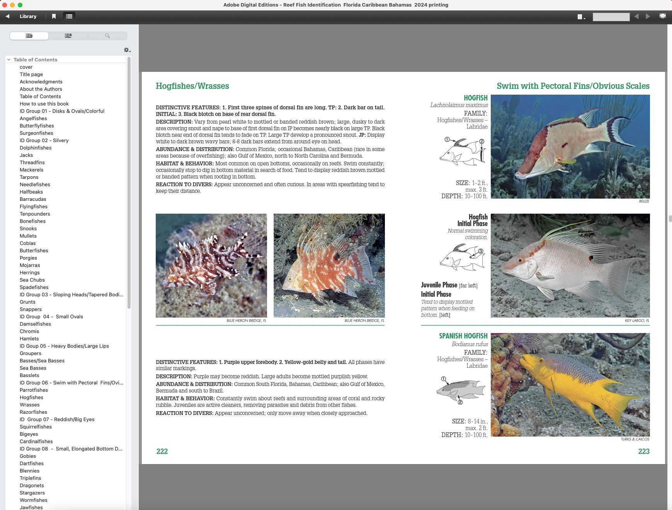
Task: Open the Snooks entry
Action: pyautogui.click(x=28, y=228)
